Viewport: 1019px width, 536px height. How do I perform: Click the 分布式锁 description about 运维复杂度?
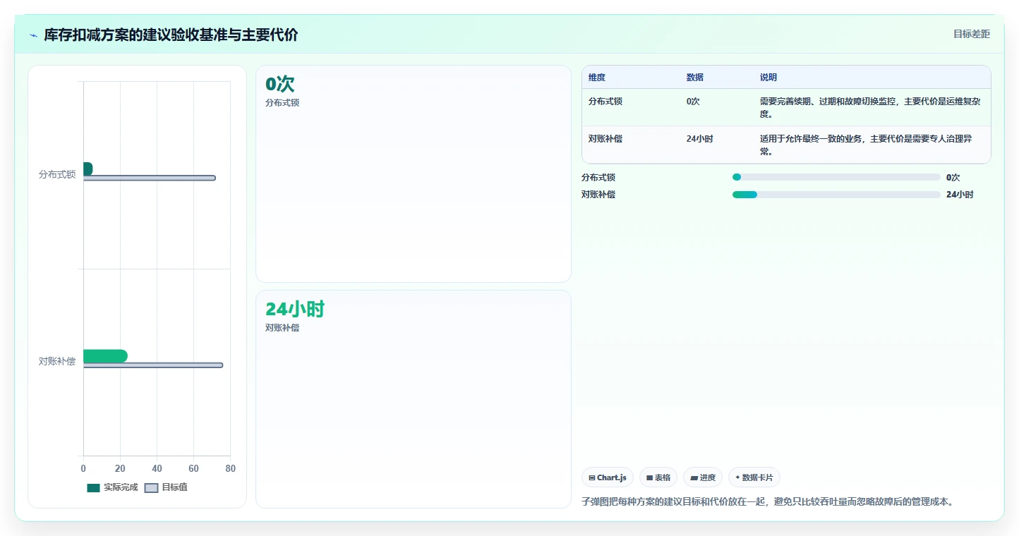pos(870,108)
